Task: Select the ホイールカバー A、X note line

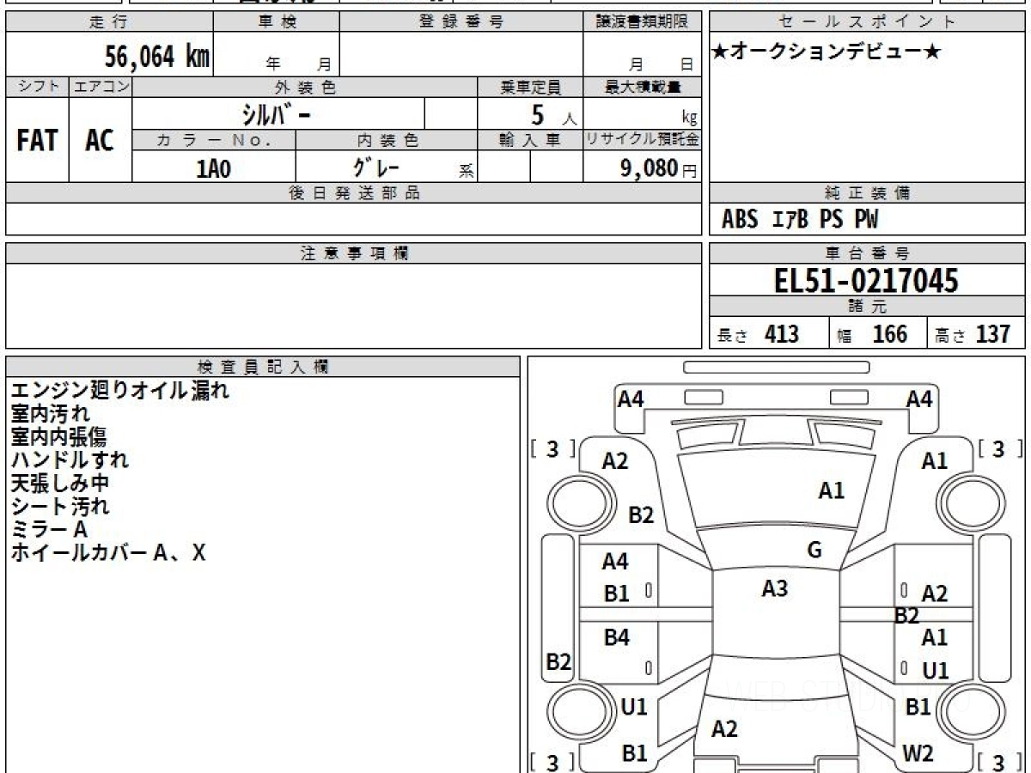Action: point(108,552)
